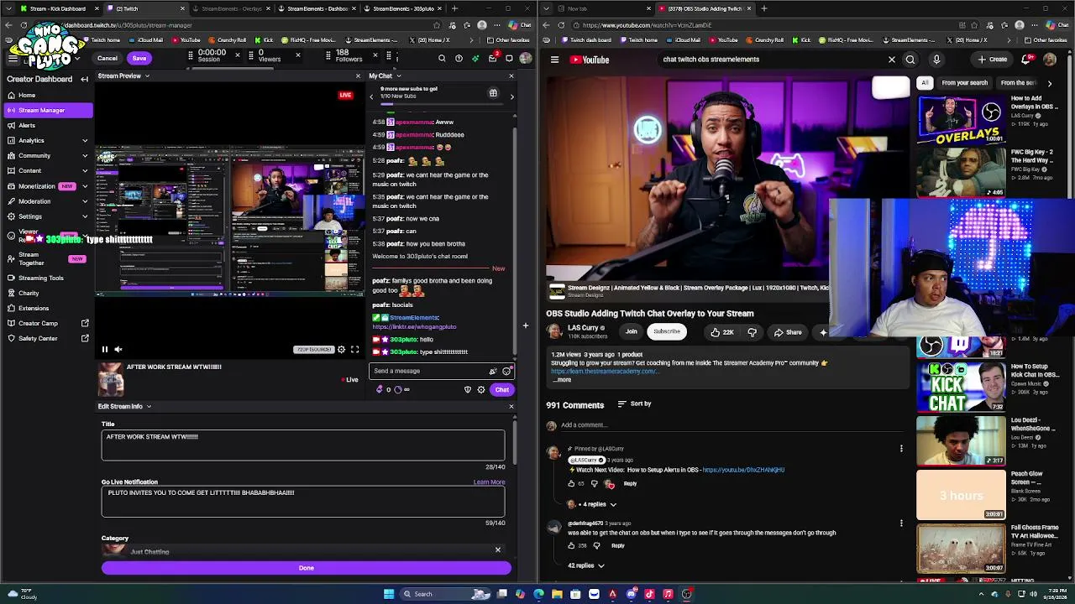
Task: Open the Twitch help question icon
Action: [x=459, y=59]
